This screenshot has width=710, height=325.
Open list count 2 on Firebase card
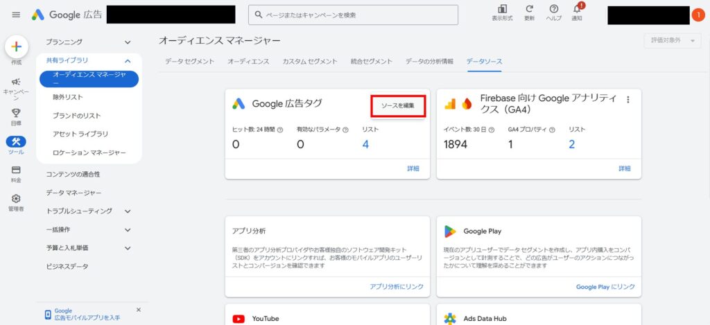pyautogui.click(x=572, y=144)
